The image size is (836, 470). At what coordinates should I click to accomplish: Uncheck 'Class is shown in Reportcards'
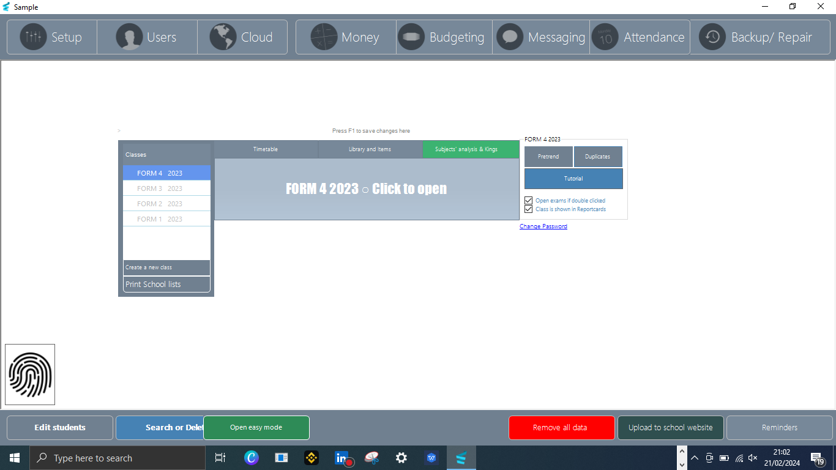(529, 209)
